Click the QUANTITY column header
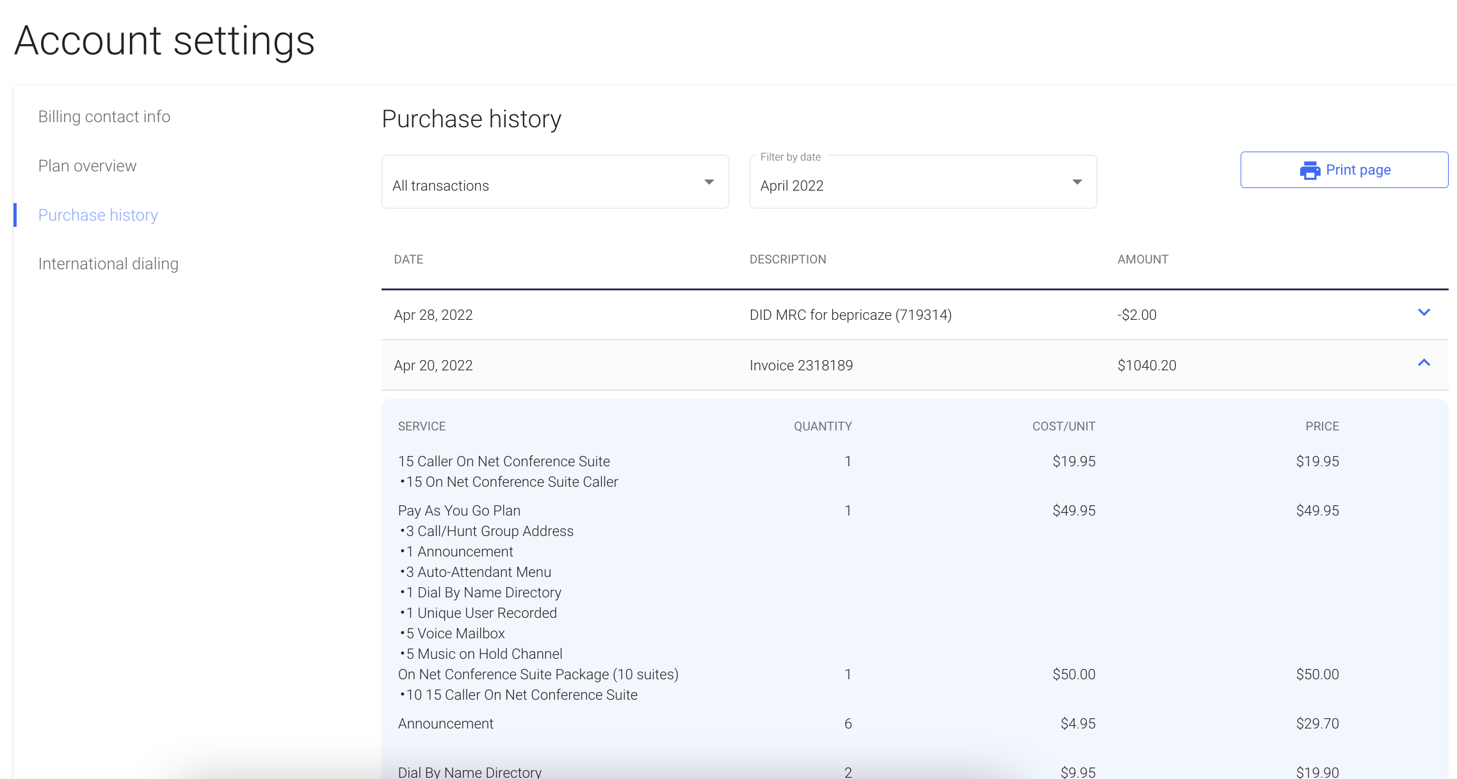The height and width of the screenshot is (779, 1457). tap(823, 426)
